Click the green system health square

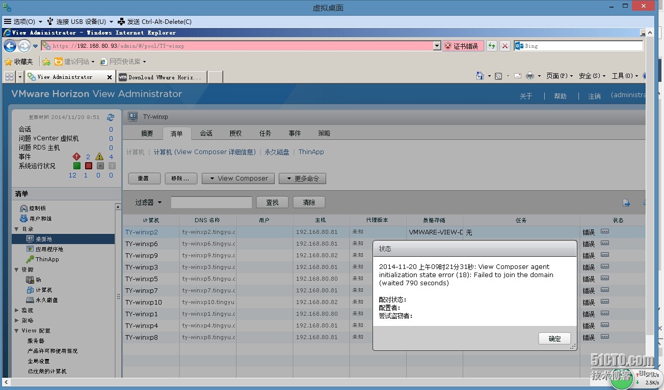coord(77,166)
